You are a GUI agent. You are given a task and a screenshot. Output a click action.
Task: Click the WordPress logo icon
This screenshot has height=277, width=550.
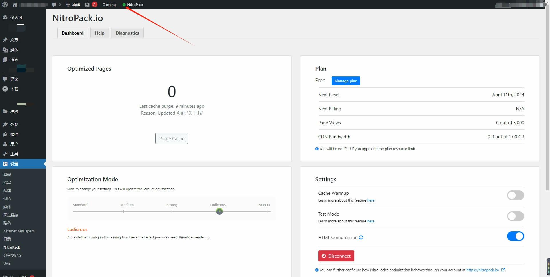click(5, 5)
